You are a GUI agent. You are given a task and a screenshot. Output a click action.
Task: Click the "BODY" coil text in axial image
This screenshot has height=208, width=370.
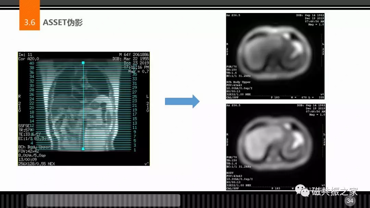(x=230, y=173)
